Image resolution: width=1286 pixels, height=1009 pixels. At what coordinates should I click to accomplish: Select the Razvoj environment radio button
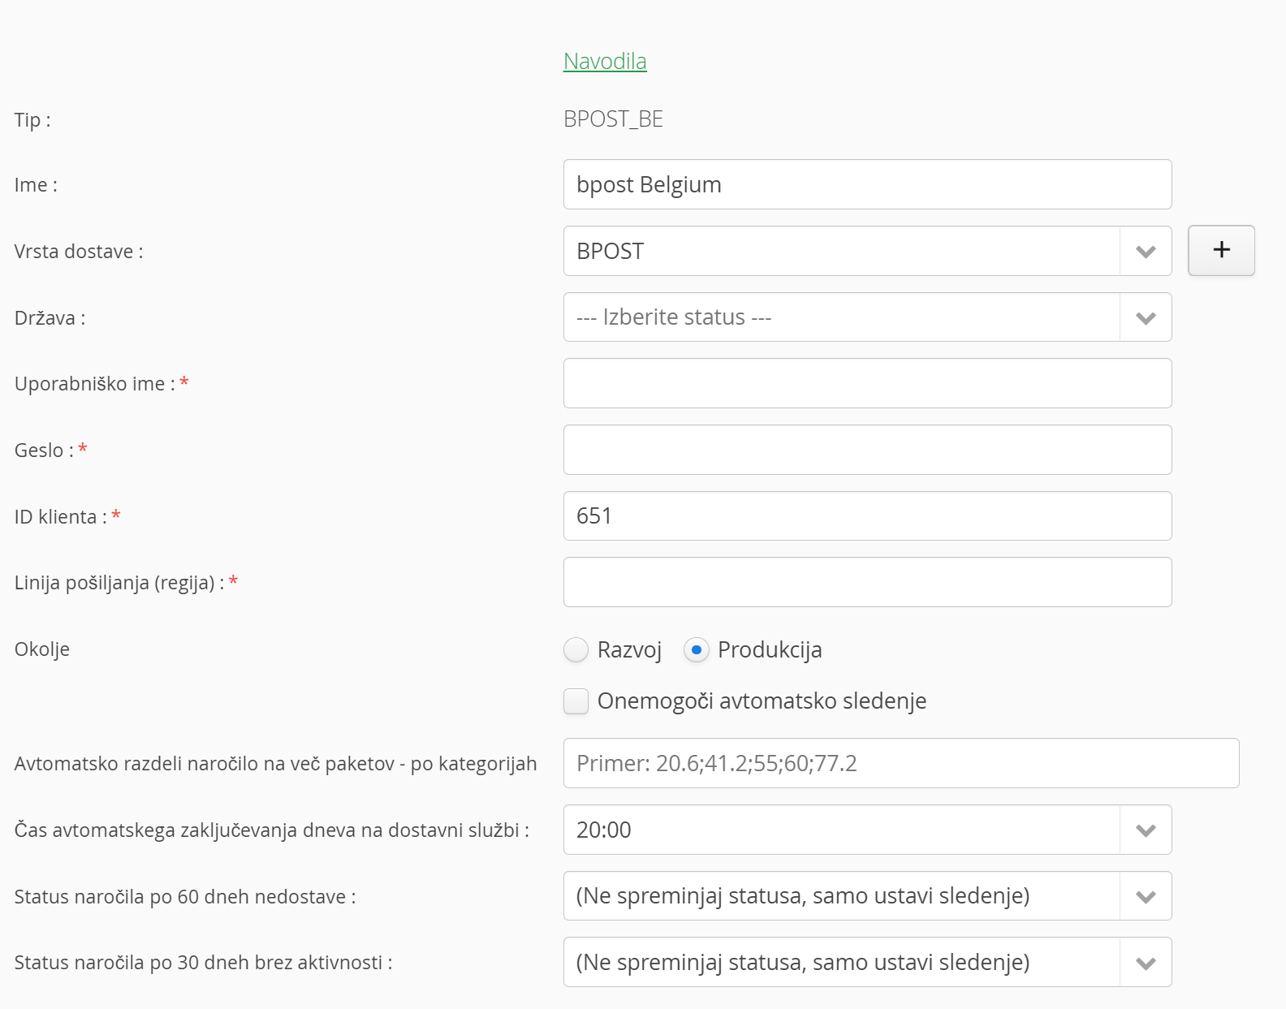coord(576,650)
